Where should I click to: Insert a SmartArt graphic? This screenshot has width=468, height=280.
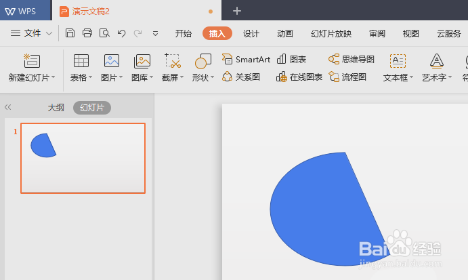tap(247, 59)
